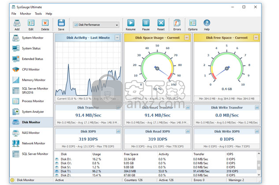This screenshot has height=185, width=279.
Task: Sort by the Free Space column header
Action: (131, 154)
